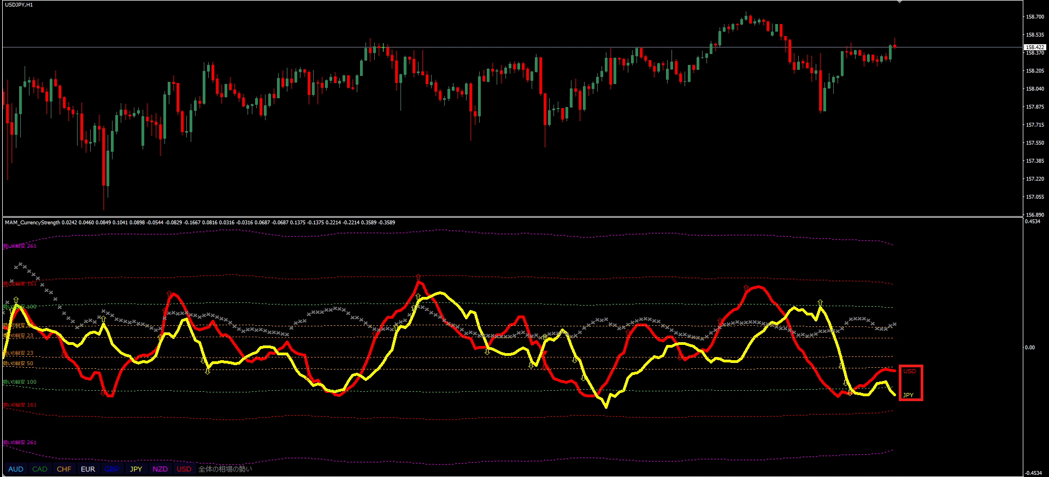Image resolution: width=1049 pixels, height=477 pixels.
Task: Click the 157.715 price scale value
Action: pos(1035,125)
